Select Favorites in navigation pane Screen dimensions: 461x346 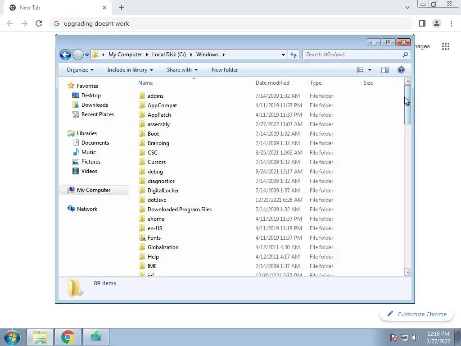coord(87,86)
